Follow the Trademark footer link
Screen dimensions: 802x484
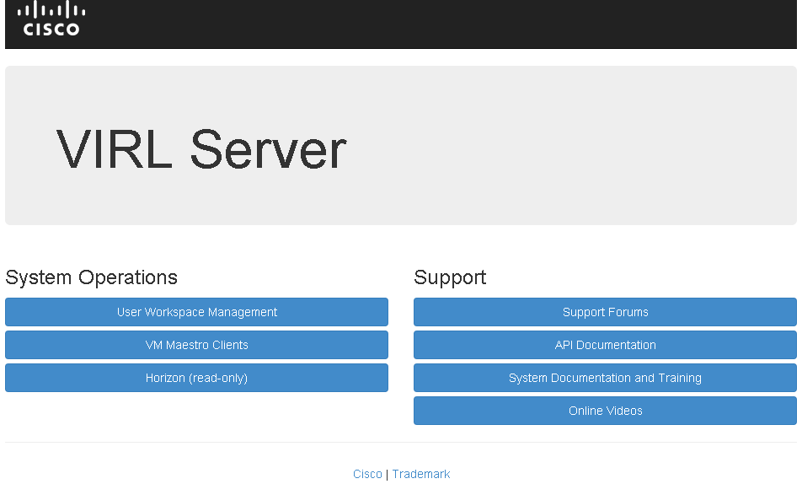tap(421, 474)
